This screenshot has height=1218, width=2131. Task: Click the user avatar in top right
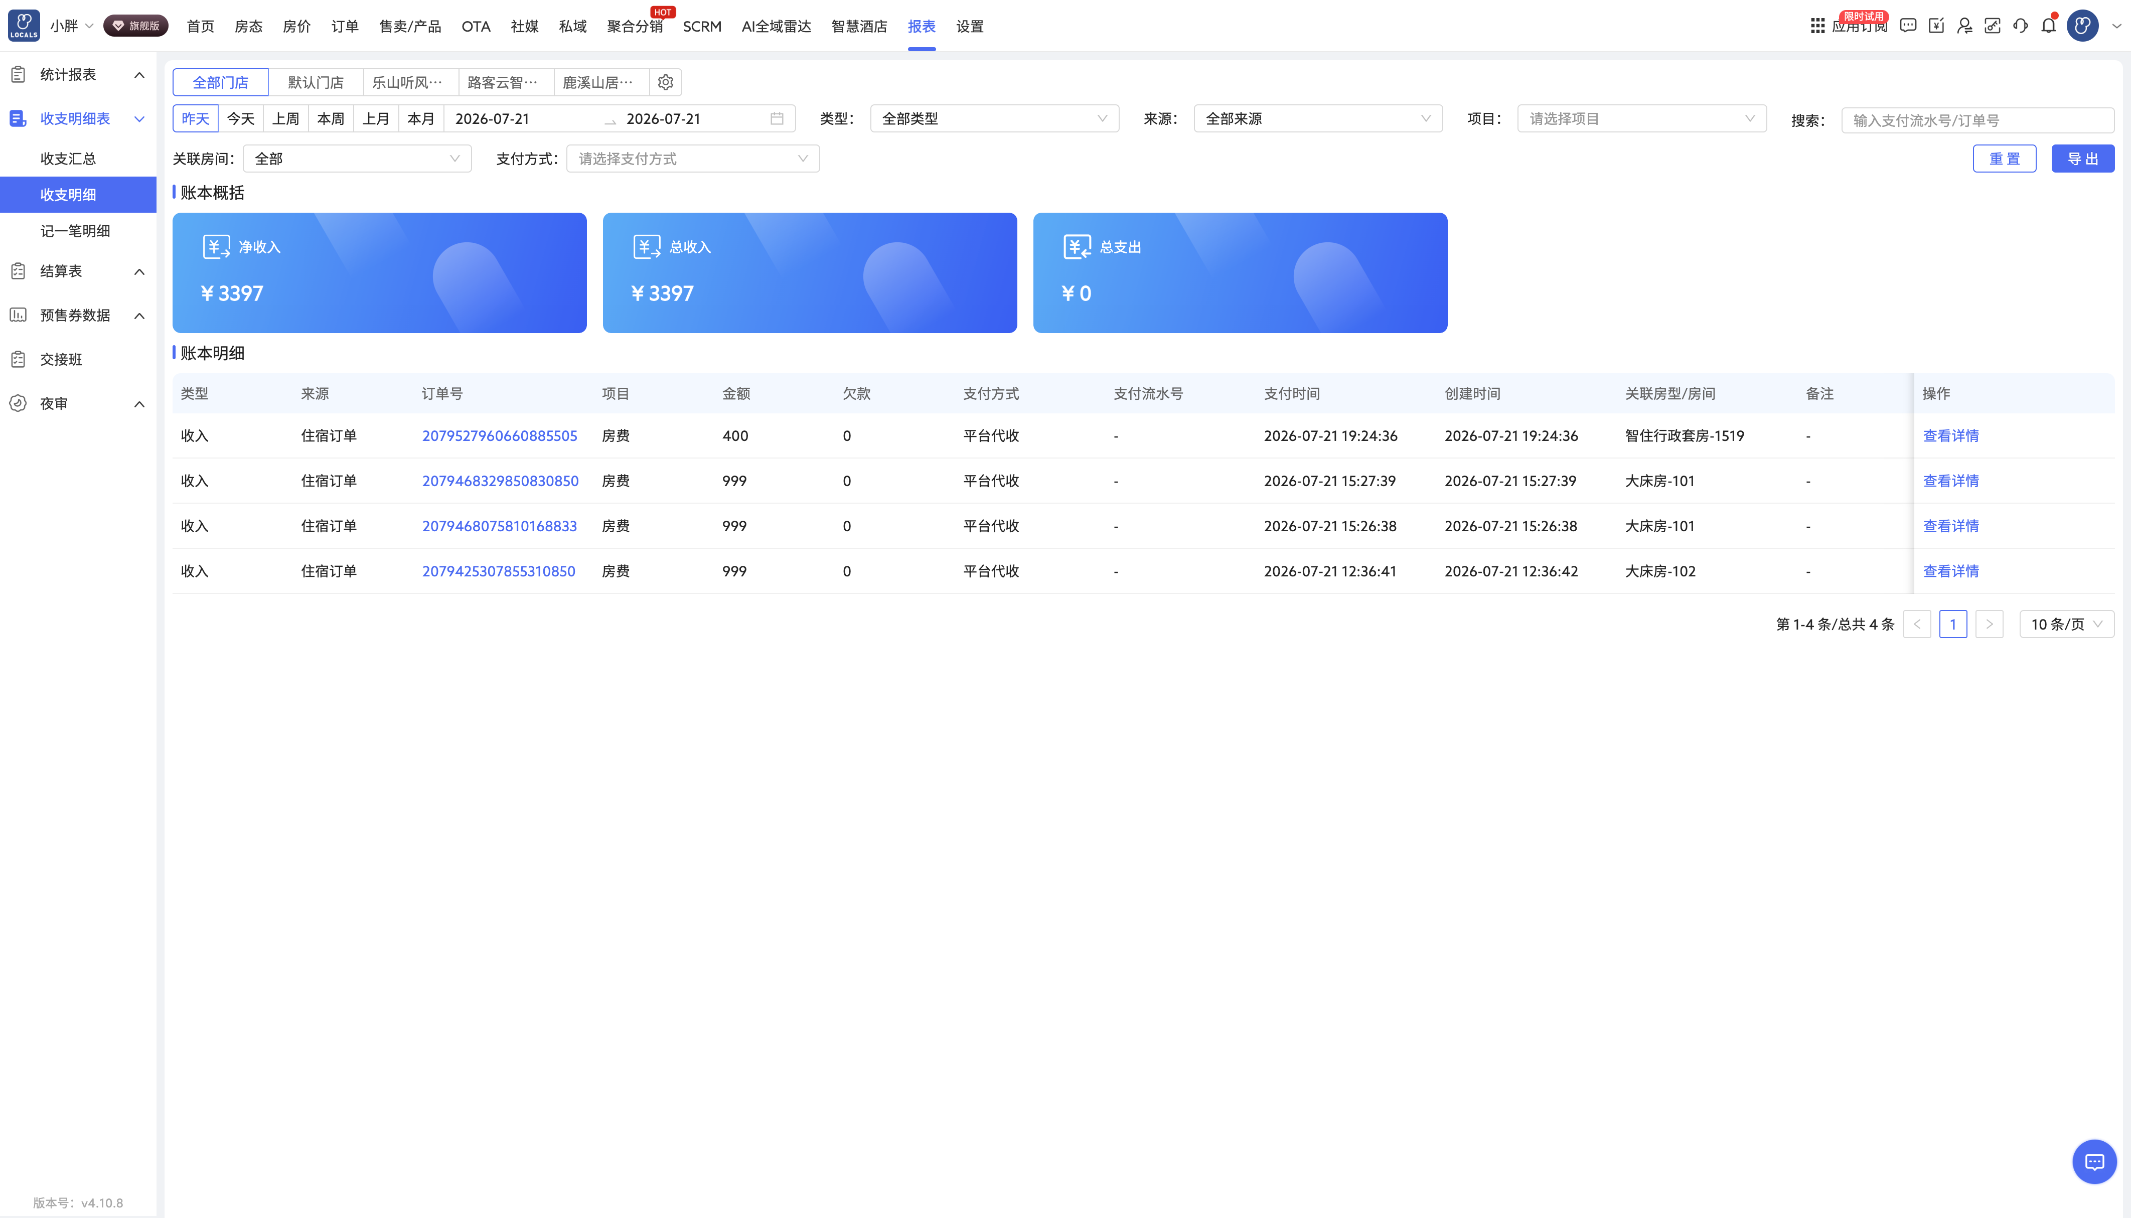[2082, 26]
